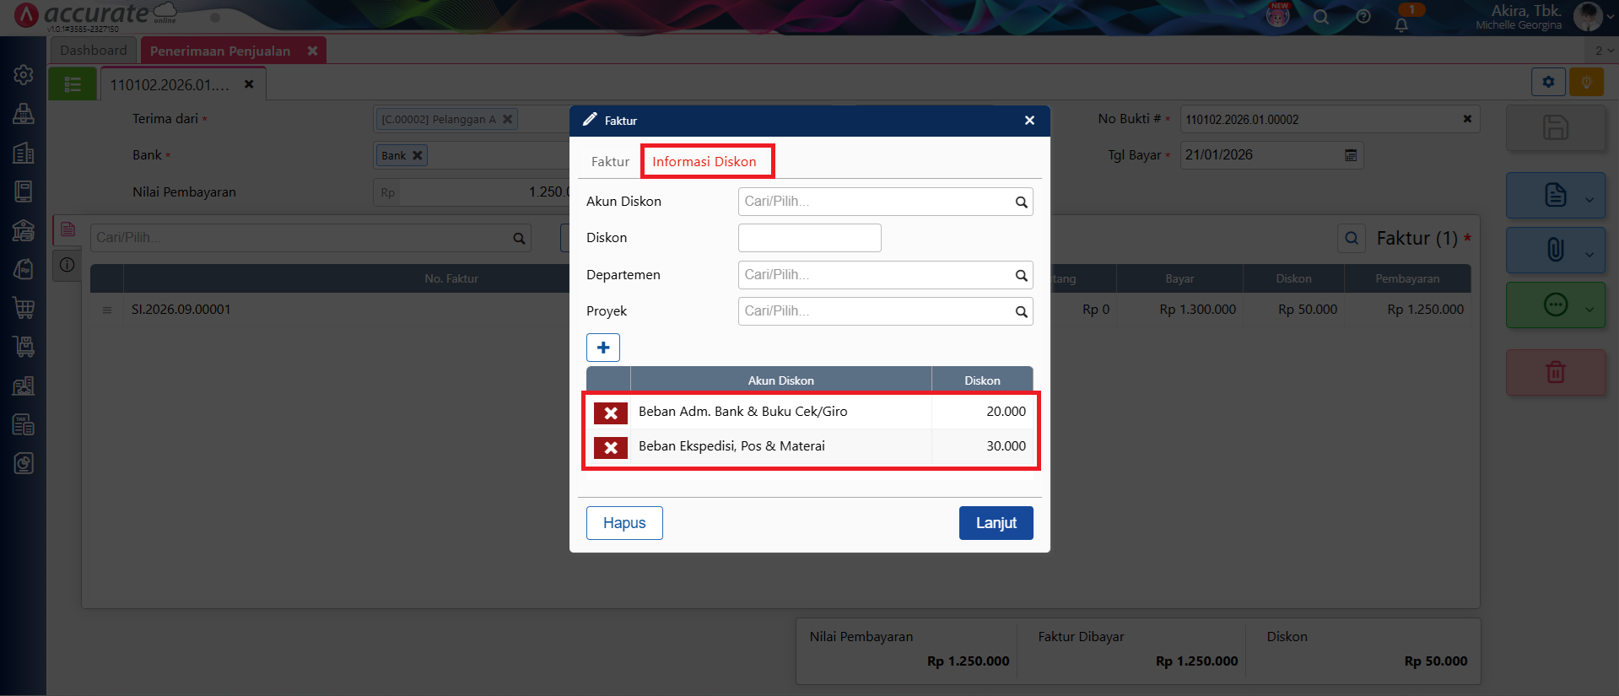The height and width of the screenshot is (696, 1619).
Task: Click into the Diskon amount field
Action: click(x=809, y=238)
